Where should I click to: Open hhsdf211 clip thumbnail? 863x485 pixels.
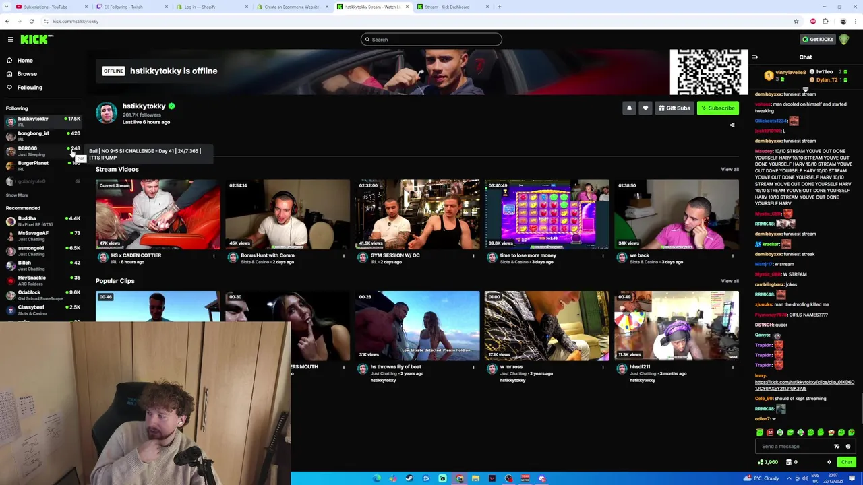[x=676, y=326]
